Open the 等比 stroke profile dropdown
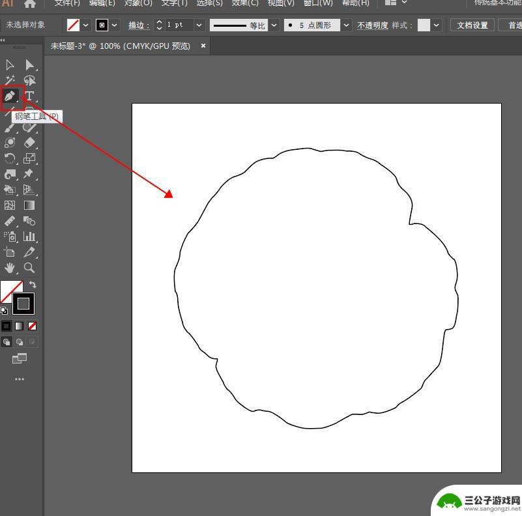 274,25
